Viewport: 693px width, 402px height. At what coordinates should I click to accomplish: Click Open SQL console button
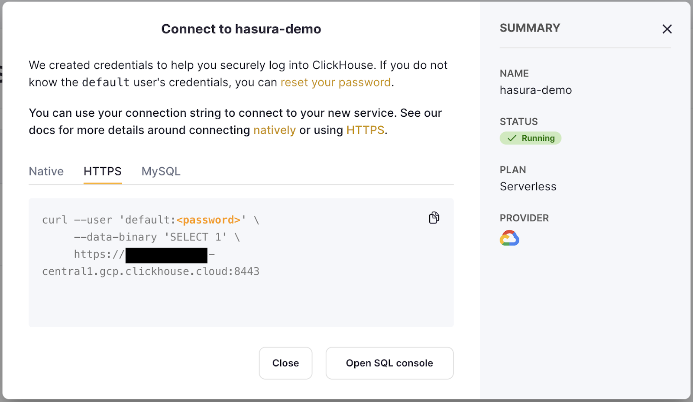pyautogui.click(x=389, y=363)
